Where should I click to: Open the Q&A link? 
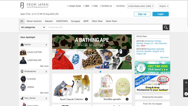coord(86,6)
